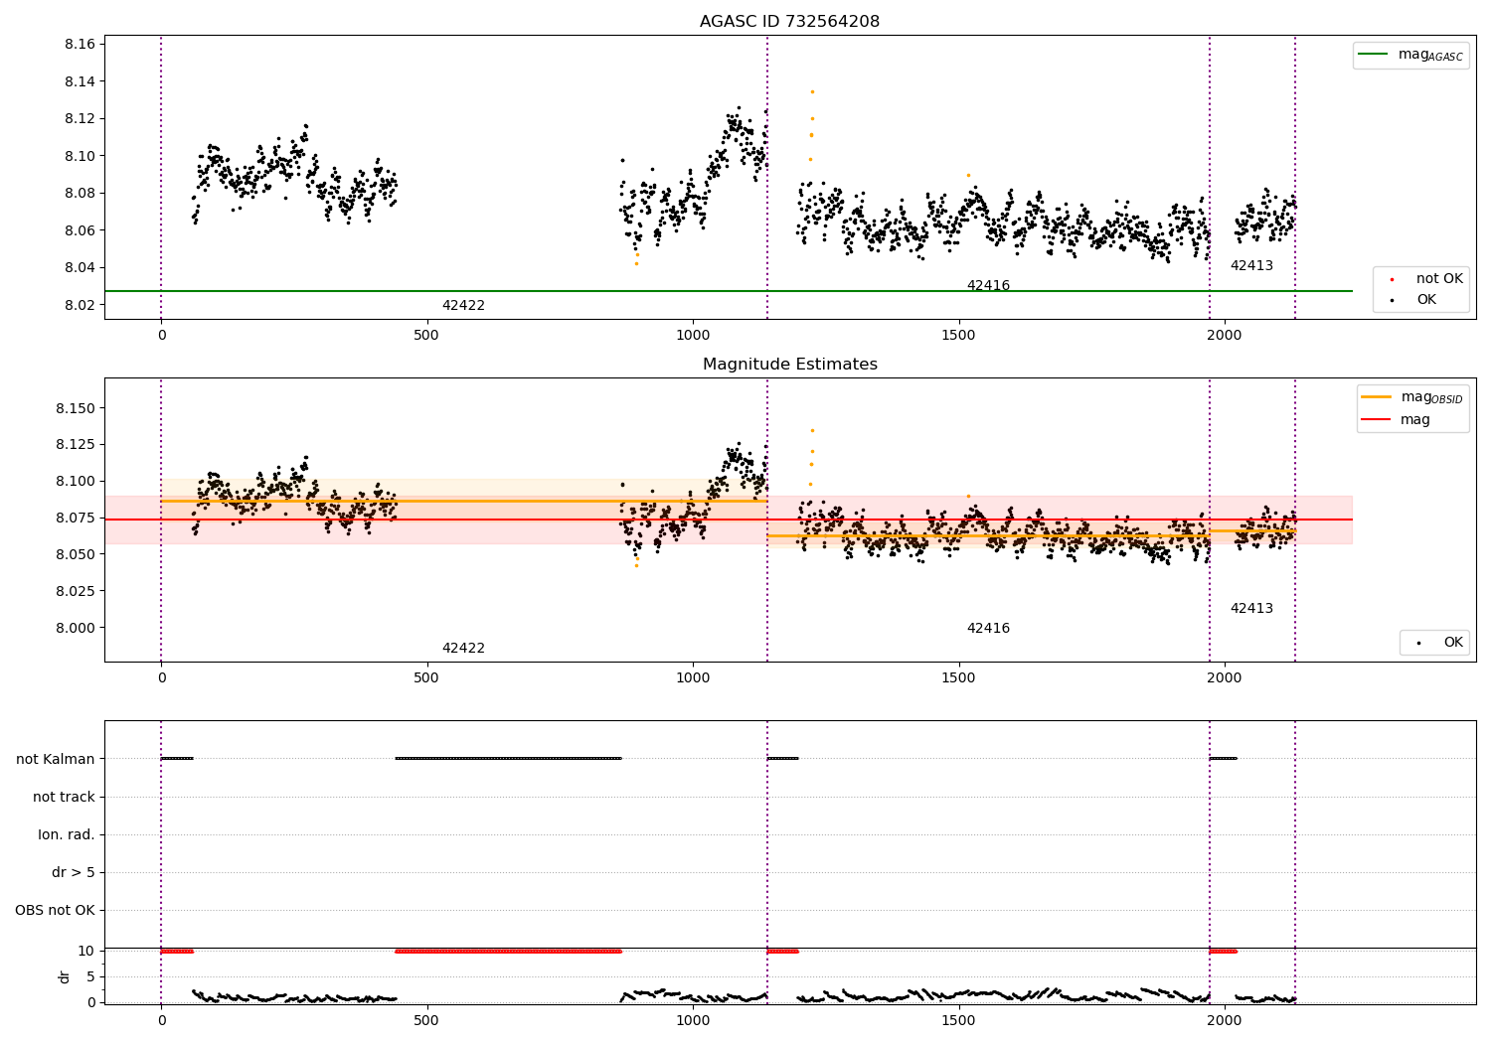The width and height of the screenshot is (1491, 1043).
Task: Click the 42413 label in Magnitude Estimates plot
Action: coord(1251,608)
